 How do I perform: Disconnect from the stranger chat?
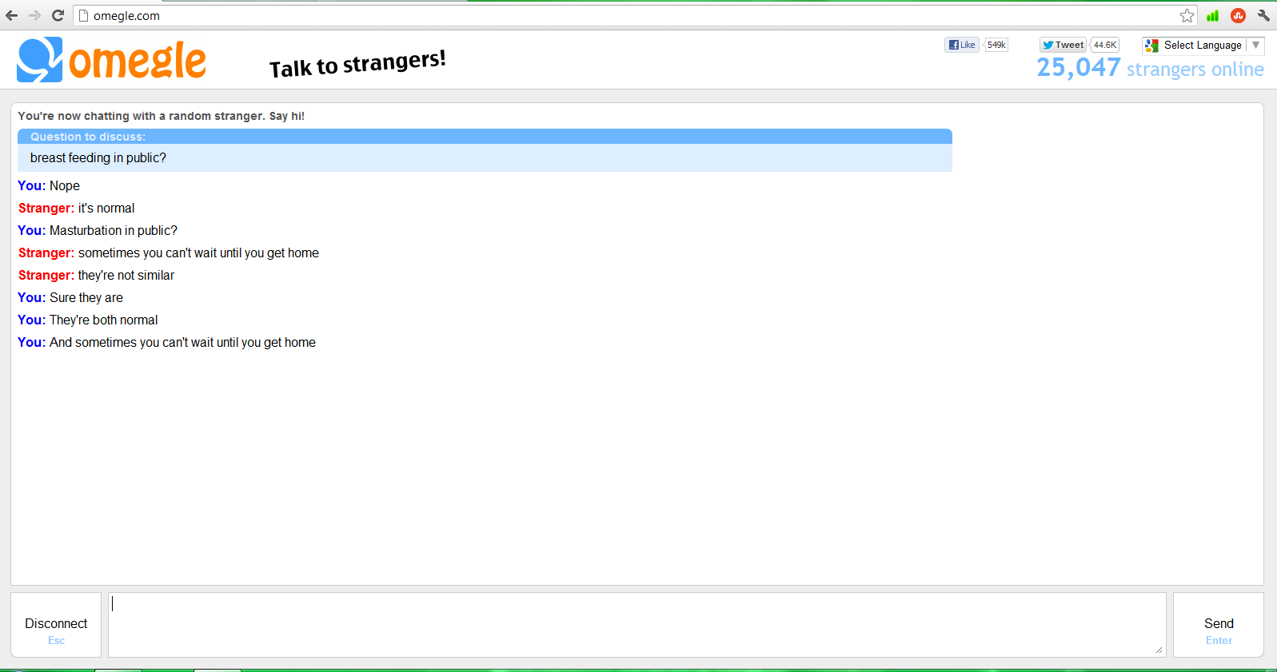click(56, 625)
